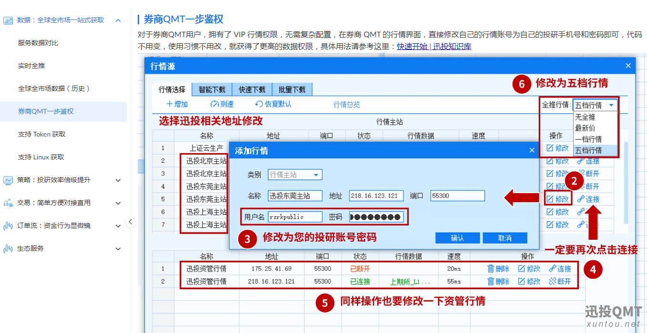Switch to the 快速下载 tab
Screen dimensions: 647x333
coord(252,89)
